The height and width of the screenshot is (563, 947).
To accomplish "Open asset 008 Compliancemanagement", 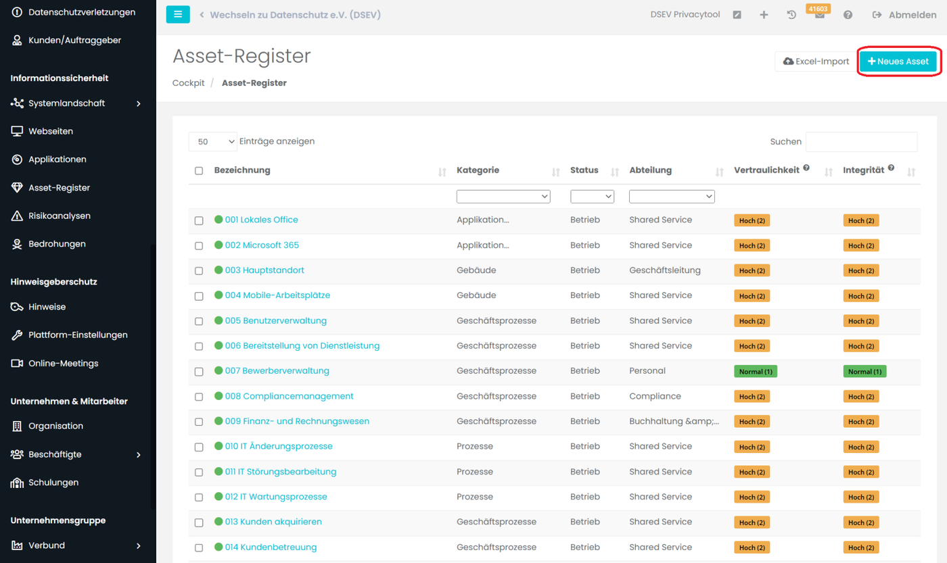I will [290, 396].
